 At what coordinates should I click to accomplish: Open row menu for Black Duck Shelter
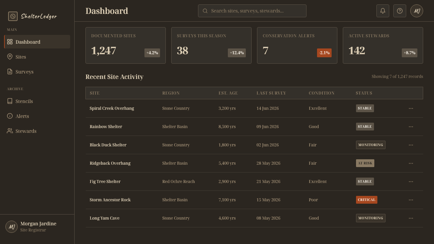[411, 145]
